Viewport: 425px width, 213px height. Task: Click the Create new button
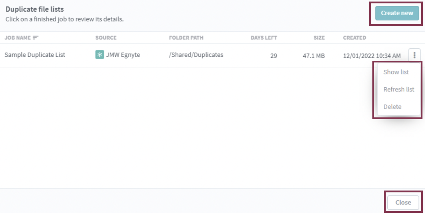click(x=397, y=13)
